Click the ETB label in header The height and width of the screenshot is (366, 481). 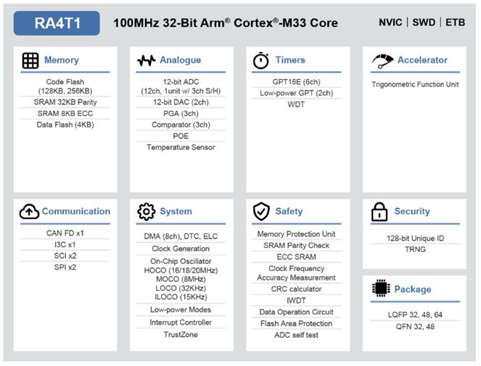[x=455, y=22]
